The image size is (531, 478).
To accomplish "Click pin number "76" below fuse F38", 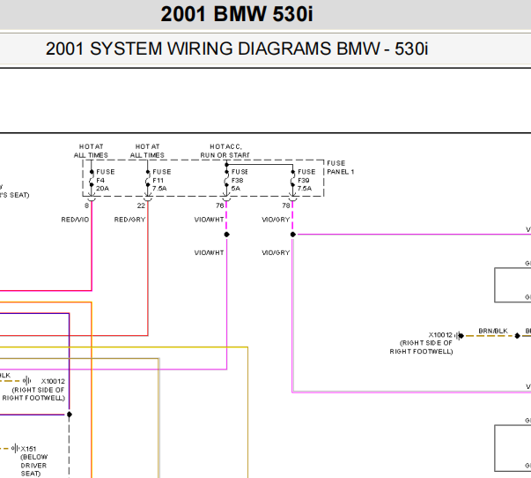I will point(220,205).
